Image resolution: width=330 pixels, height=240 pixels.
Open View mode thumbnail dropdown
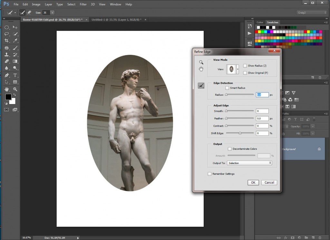coord(238,69)
